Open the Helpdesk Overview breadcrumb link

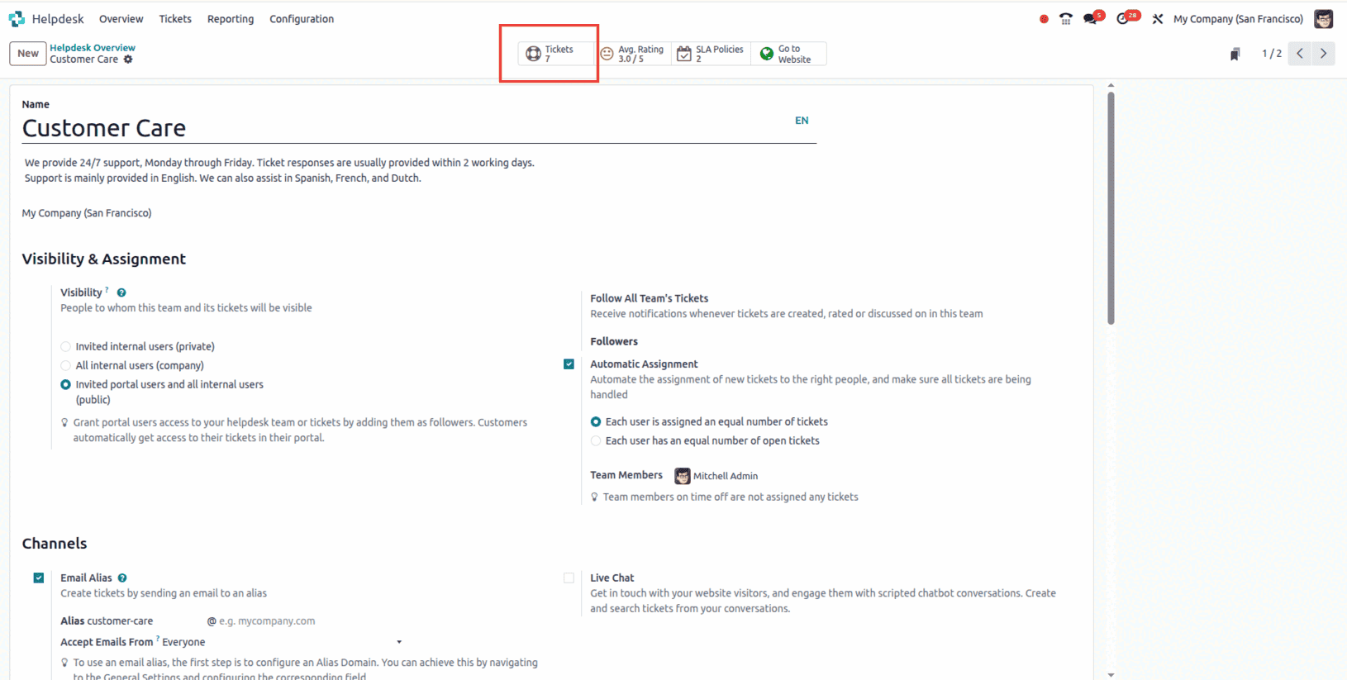coord(93,48)
